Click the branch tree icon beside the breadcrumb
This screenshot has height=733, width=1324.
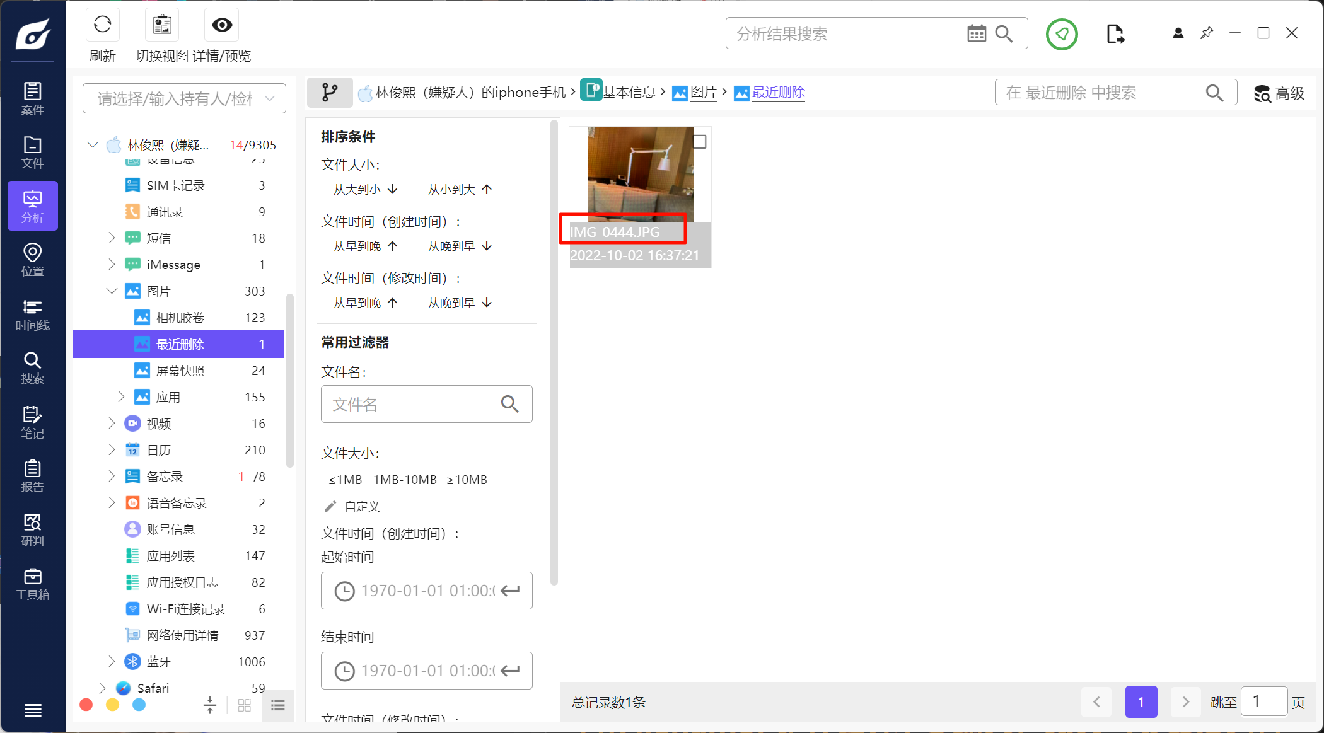pyautogui.click(x=330, y=93)
